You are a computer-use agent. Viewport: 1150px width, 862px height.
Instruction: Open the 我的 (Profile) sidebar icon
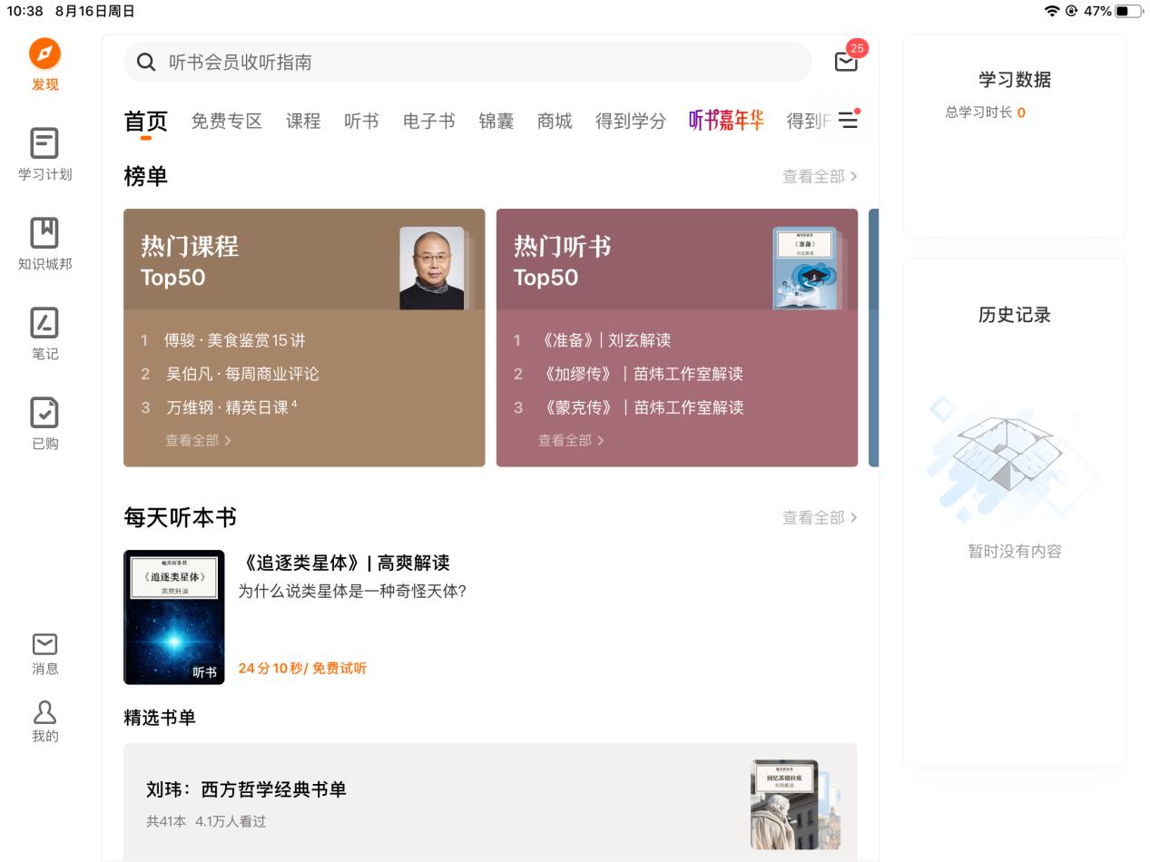(x=44, y=713)
